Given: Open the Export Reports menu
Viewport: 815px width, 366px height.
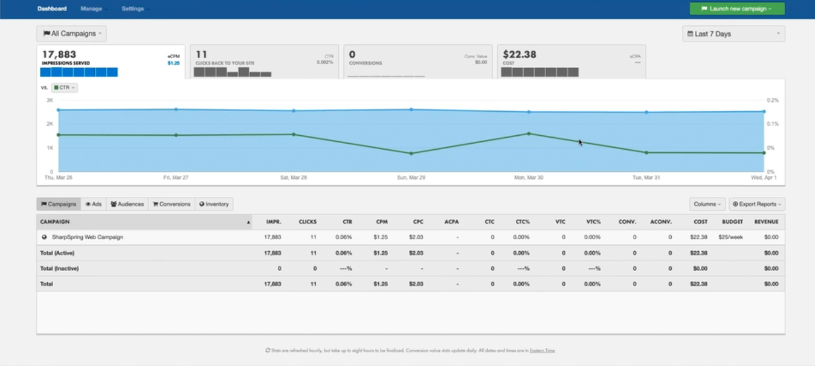Looking at the screenshot, I should coord(756,204).
